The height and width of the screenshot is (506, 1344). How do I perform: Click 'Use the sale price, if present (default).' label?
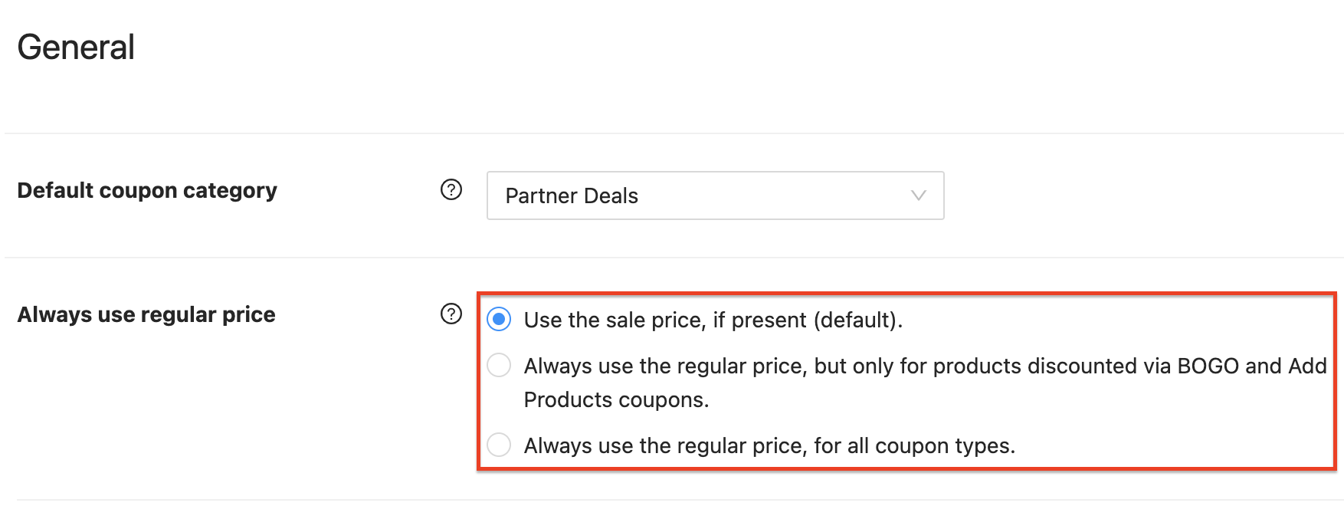[x=713, y=320]
